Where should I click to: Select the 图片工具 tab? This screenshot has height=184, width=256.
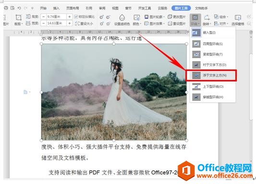click(x=181, y=8)
